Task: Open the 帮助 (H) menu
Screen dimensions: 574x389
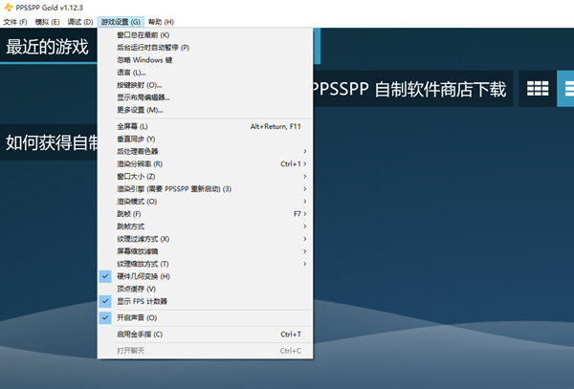Action: coord(162,21)
